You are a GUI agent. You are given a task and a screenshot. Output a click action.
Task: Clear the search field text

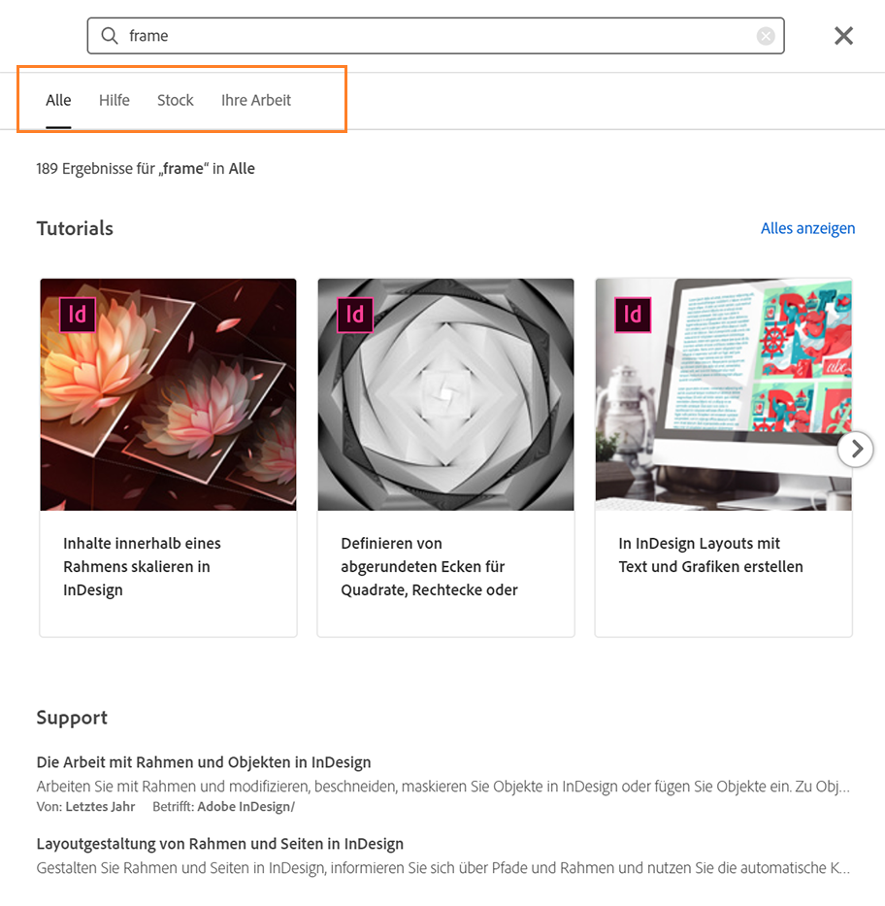[766, 36]
